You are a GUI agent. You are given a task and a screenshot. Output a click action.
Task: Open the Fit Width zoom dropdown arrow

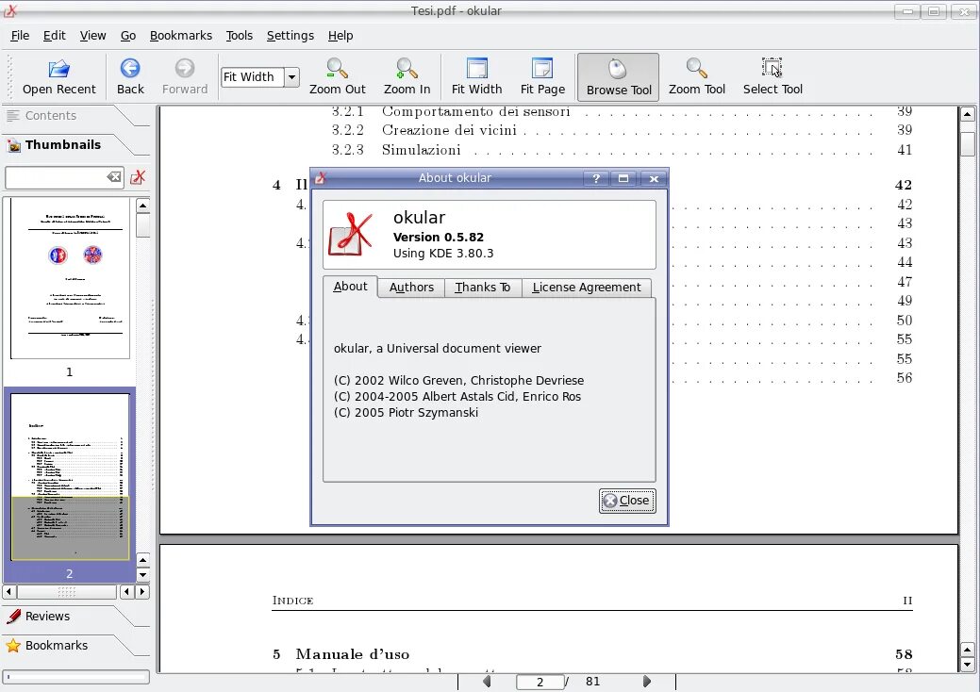[291, 76]
